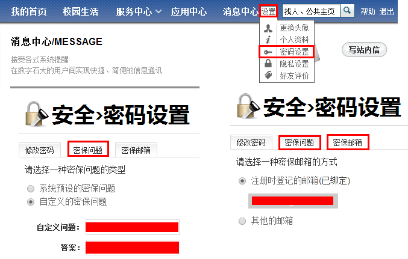Click the 写站内信 button

pyautogui.click(x=364, y=49)
